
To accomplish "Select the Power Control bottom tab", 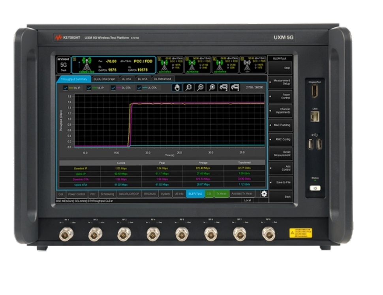I will pos(77,194).
